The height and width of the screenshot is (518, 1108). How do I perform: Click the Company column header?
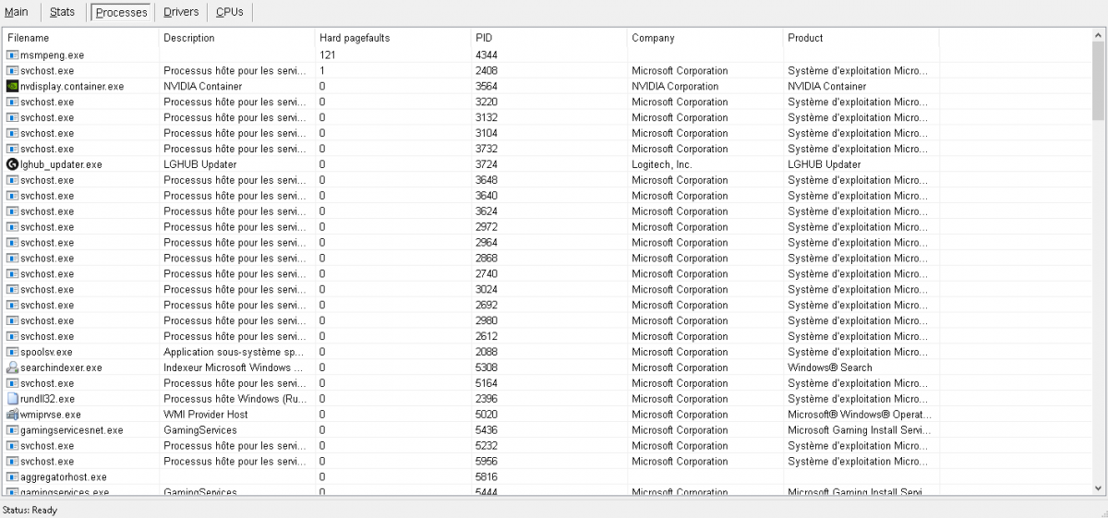pos(705,38)
